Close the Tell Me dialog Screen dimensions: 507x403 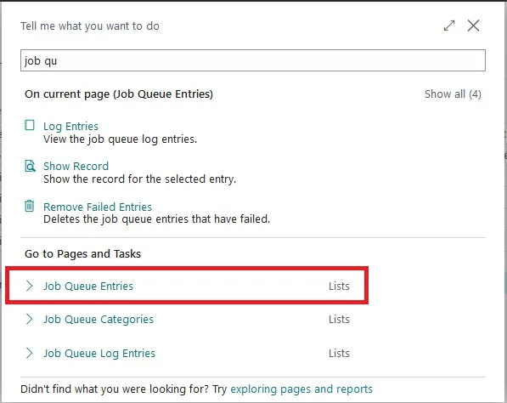tap(473, 26)
